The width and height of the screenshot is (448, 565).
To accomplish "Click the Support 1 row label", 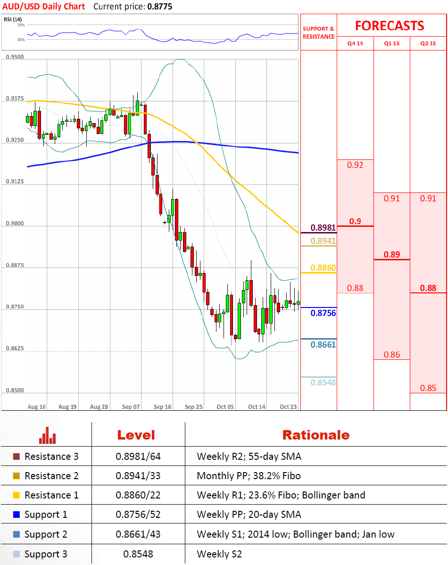I will click(x=46, y=515).
